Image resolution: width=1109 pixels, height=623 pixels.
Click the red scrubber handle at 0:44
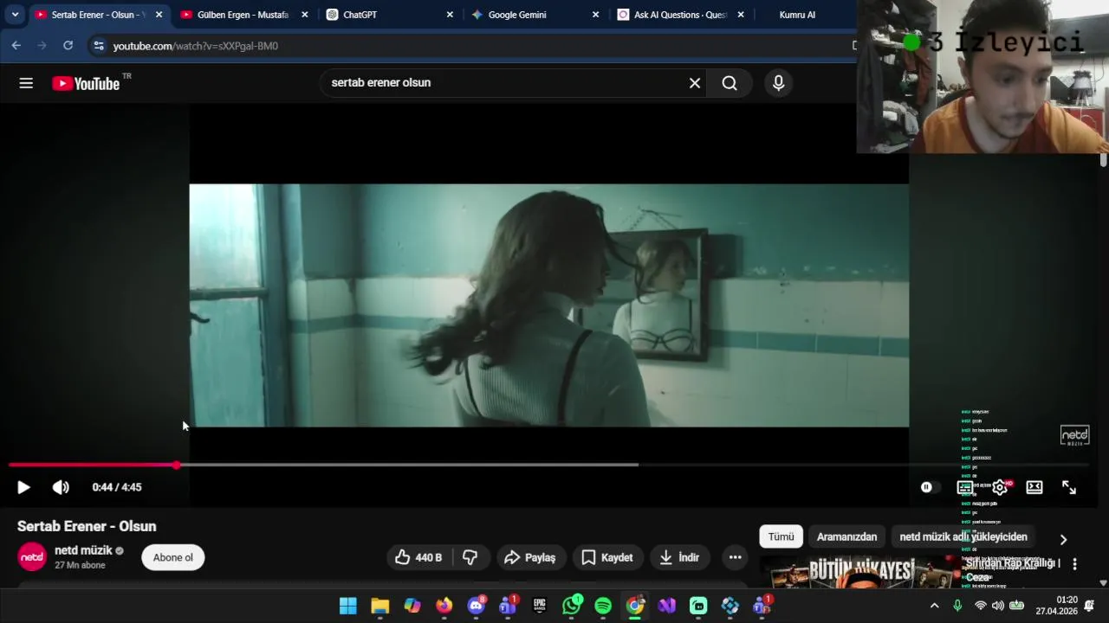click(x=177, y=465)
